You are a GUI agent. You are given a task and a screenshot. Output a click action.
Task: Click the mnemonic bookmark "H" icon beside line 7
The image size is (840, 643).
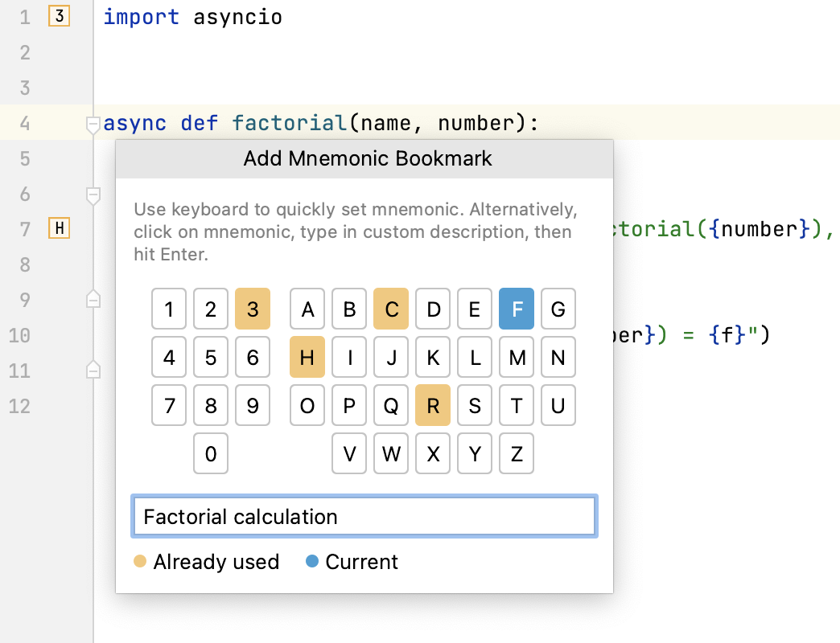point(59,229)
